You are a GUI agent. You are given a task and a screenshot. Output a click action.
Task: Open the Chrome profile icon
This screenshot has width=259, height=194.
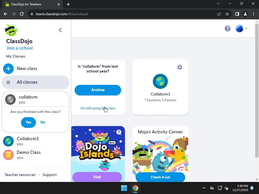coord(245,14)
